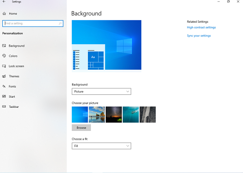Click the Taskbar icon in sidebar
Image resolution: width=243 pixels, height=173 pixels.
coord(4,107)
